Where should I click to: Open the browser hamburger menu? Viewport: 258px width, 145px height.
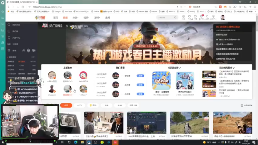(x=255, y=7)
